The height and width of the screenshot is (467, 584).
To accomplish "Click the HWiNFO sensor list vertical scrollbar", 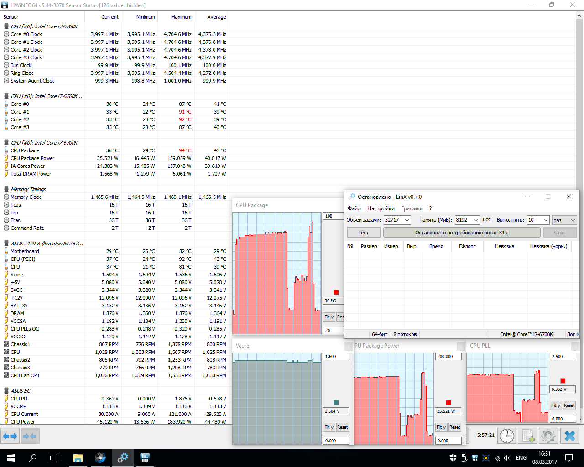I will (580, 218).
